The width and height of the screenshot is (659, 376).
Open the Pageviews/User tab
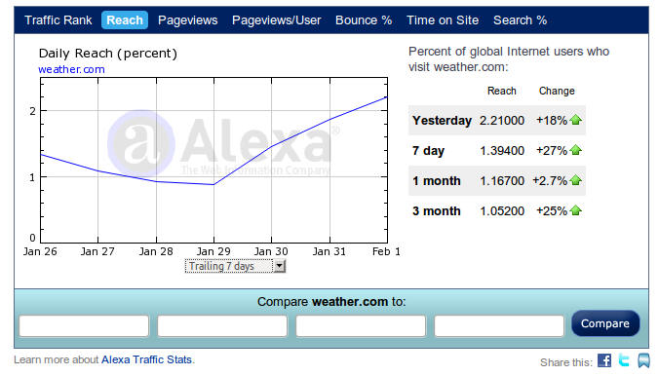276,20
